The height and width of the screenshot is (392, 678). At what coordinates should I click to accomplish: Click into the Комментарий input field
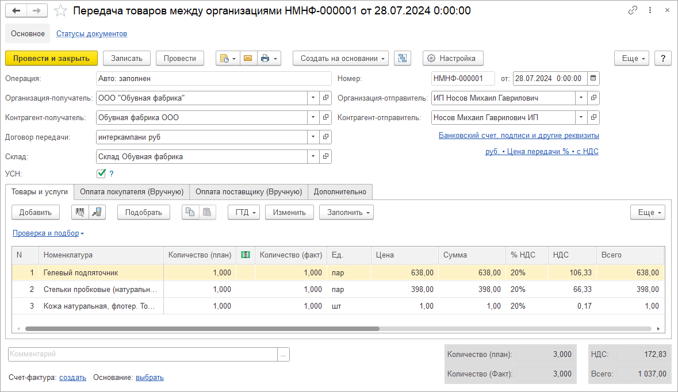tap(143, 354)
